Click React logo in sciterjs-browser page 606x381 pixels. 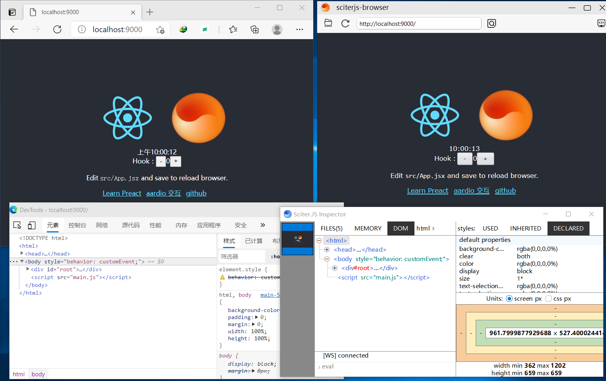coord(435,115)
